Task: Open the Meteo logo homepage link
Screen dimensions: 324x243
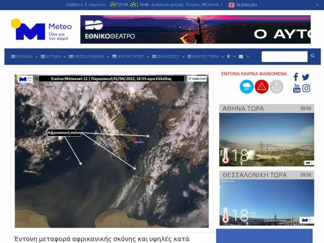Action: [42, 29]
